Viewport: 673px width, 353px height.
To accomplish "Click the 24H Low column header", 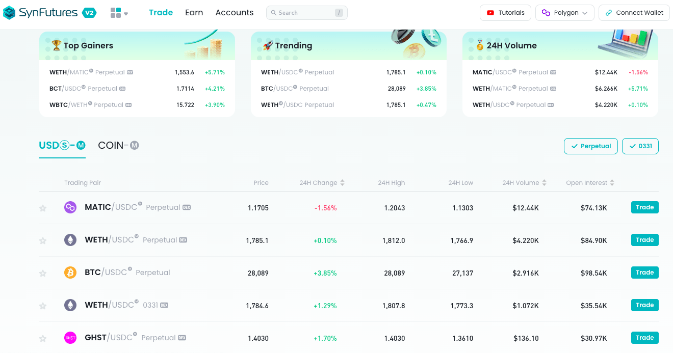I will [461, 183].
